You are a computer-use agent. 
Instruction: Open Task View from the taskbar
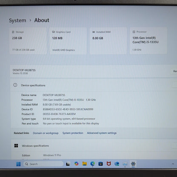pyautogui.click(x=68, y=164)
